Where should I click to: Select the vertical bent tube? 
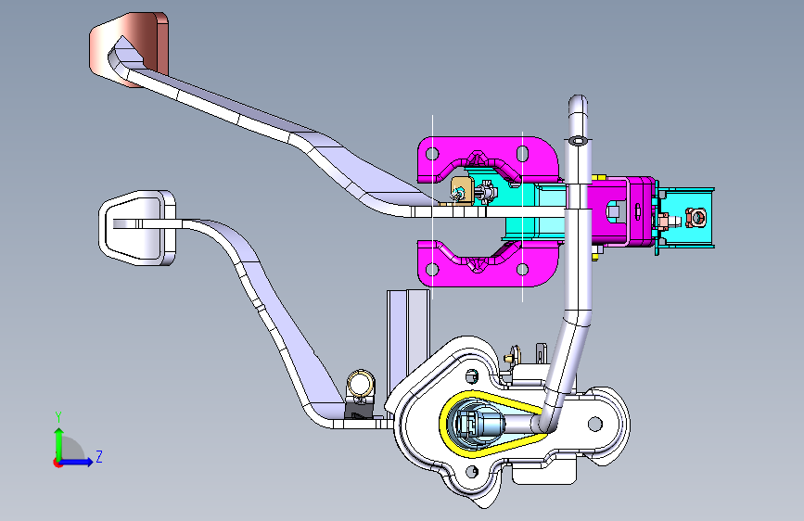click(578, 257)
